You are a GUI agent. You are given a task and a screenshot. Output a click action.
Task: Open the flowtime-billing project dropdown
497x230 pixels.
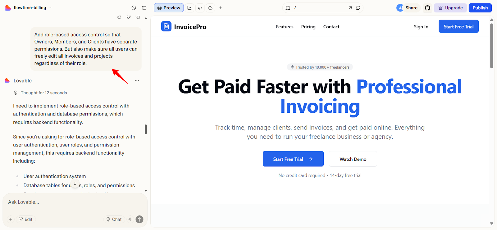32,8
